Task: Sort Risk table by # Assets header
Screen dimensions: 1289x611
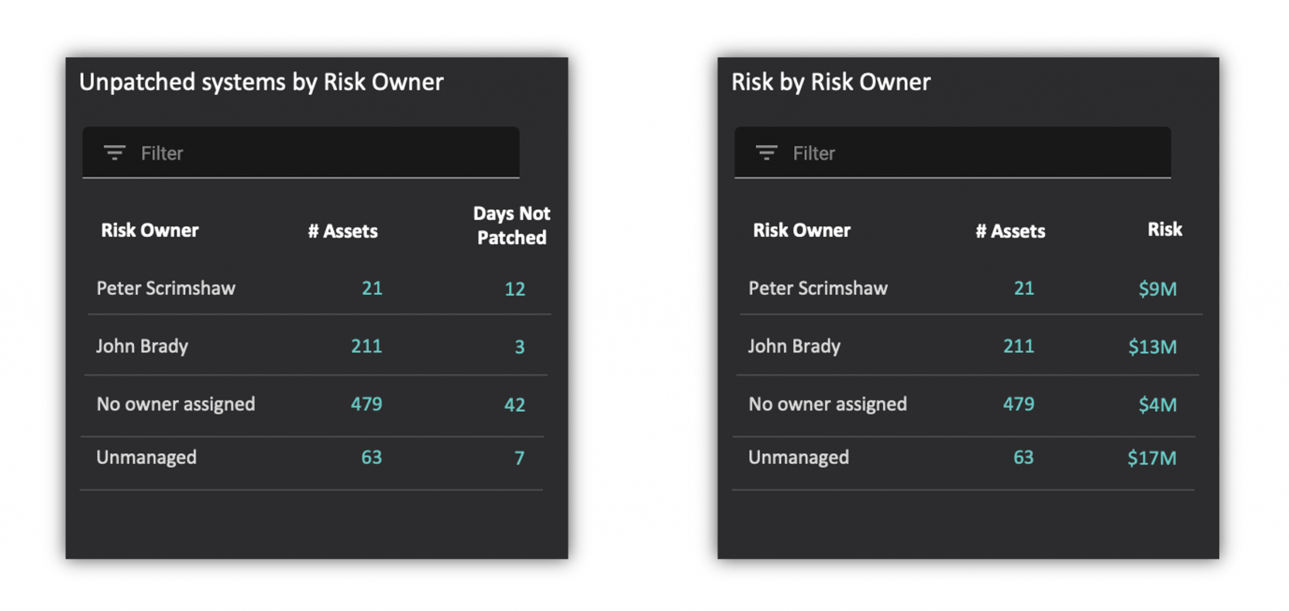Action: (x=1010, y=231)
